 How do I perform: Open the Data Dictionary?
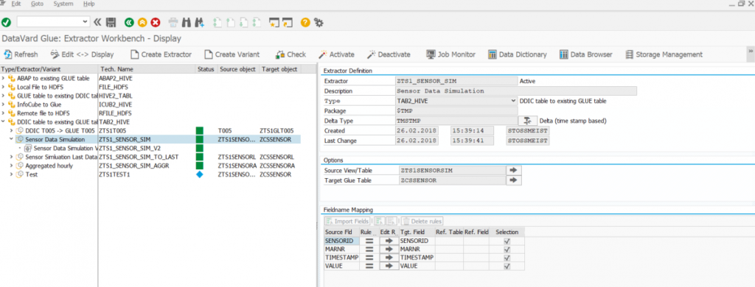pyautogui.click(x=517, y=54)
